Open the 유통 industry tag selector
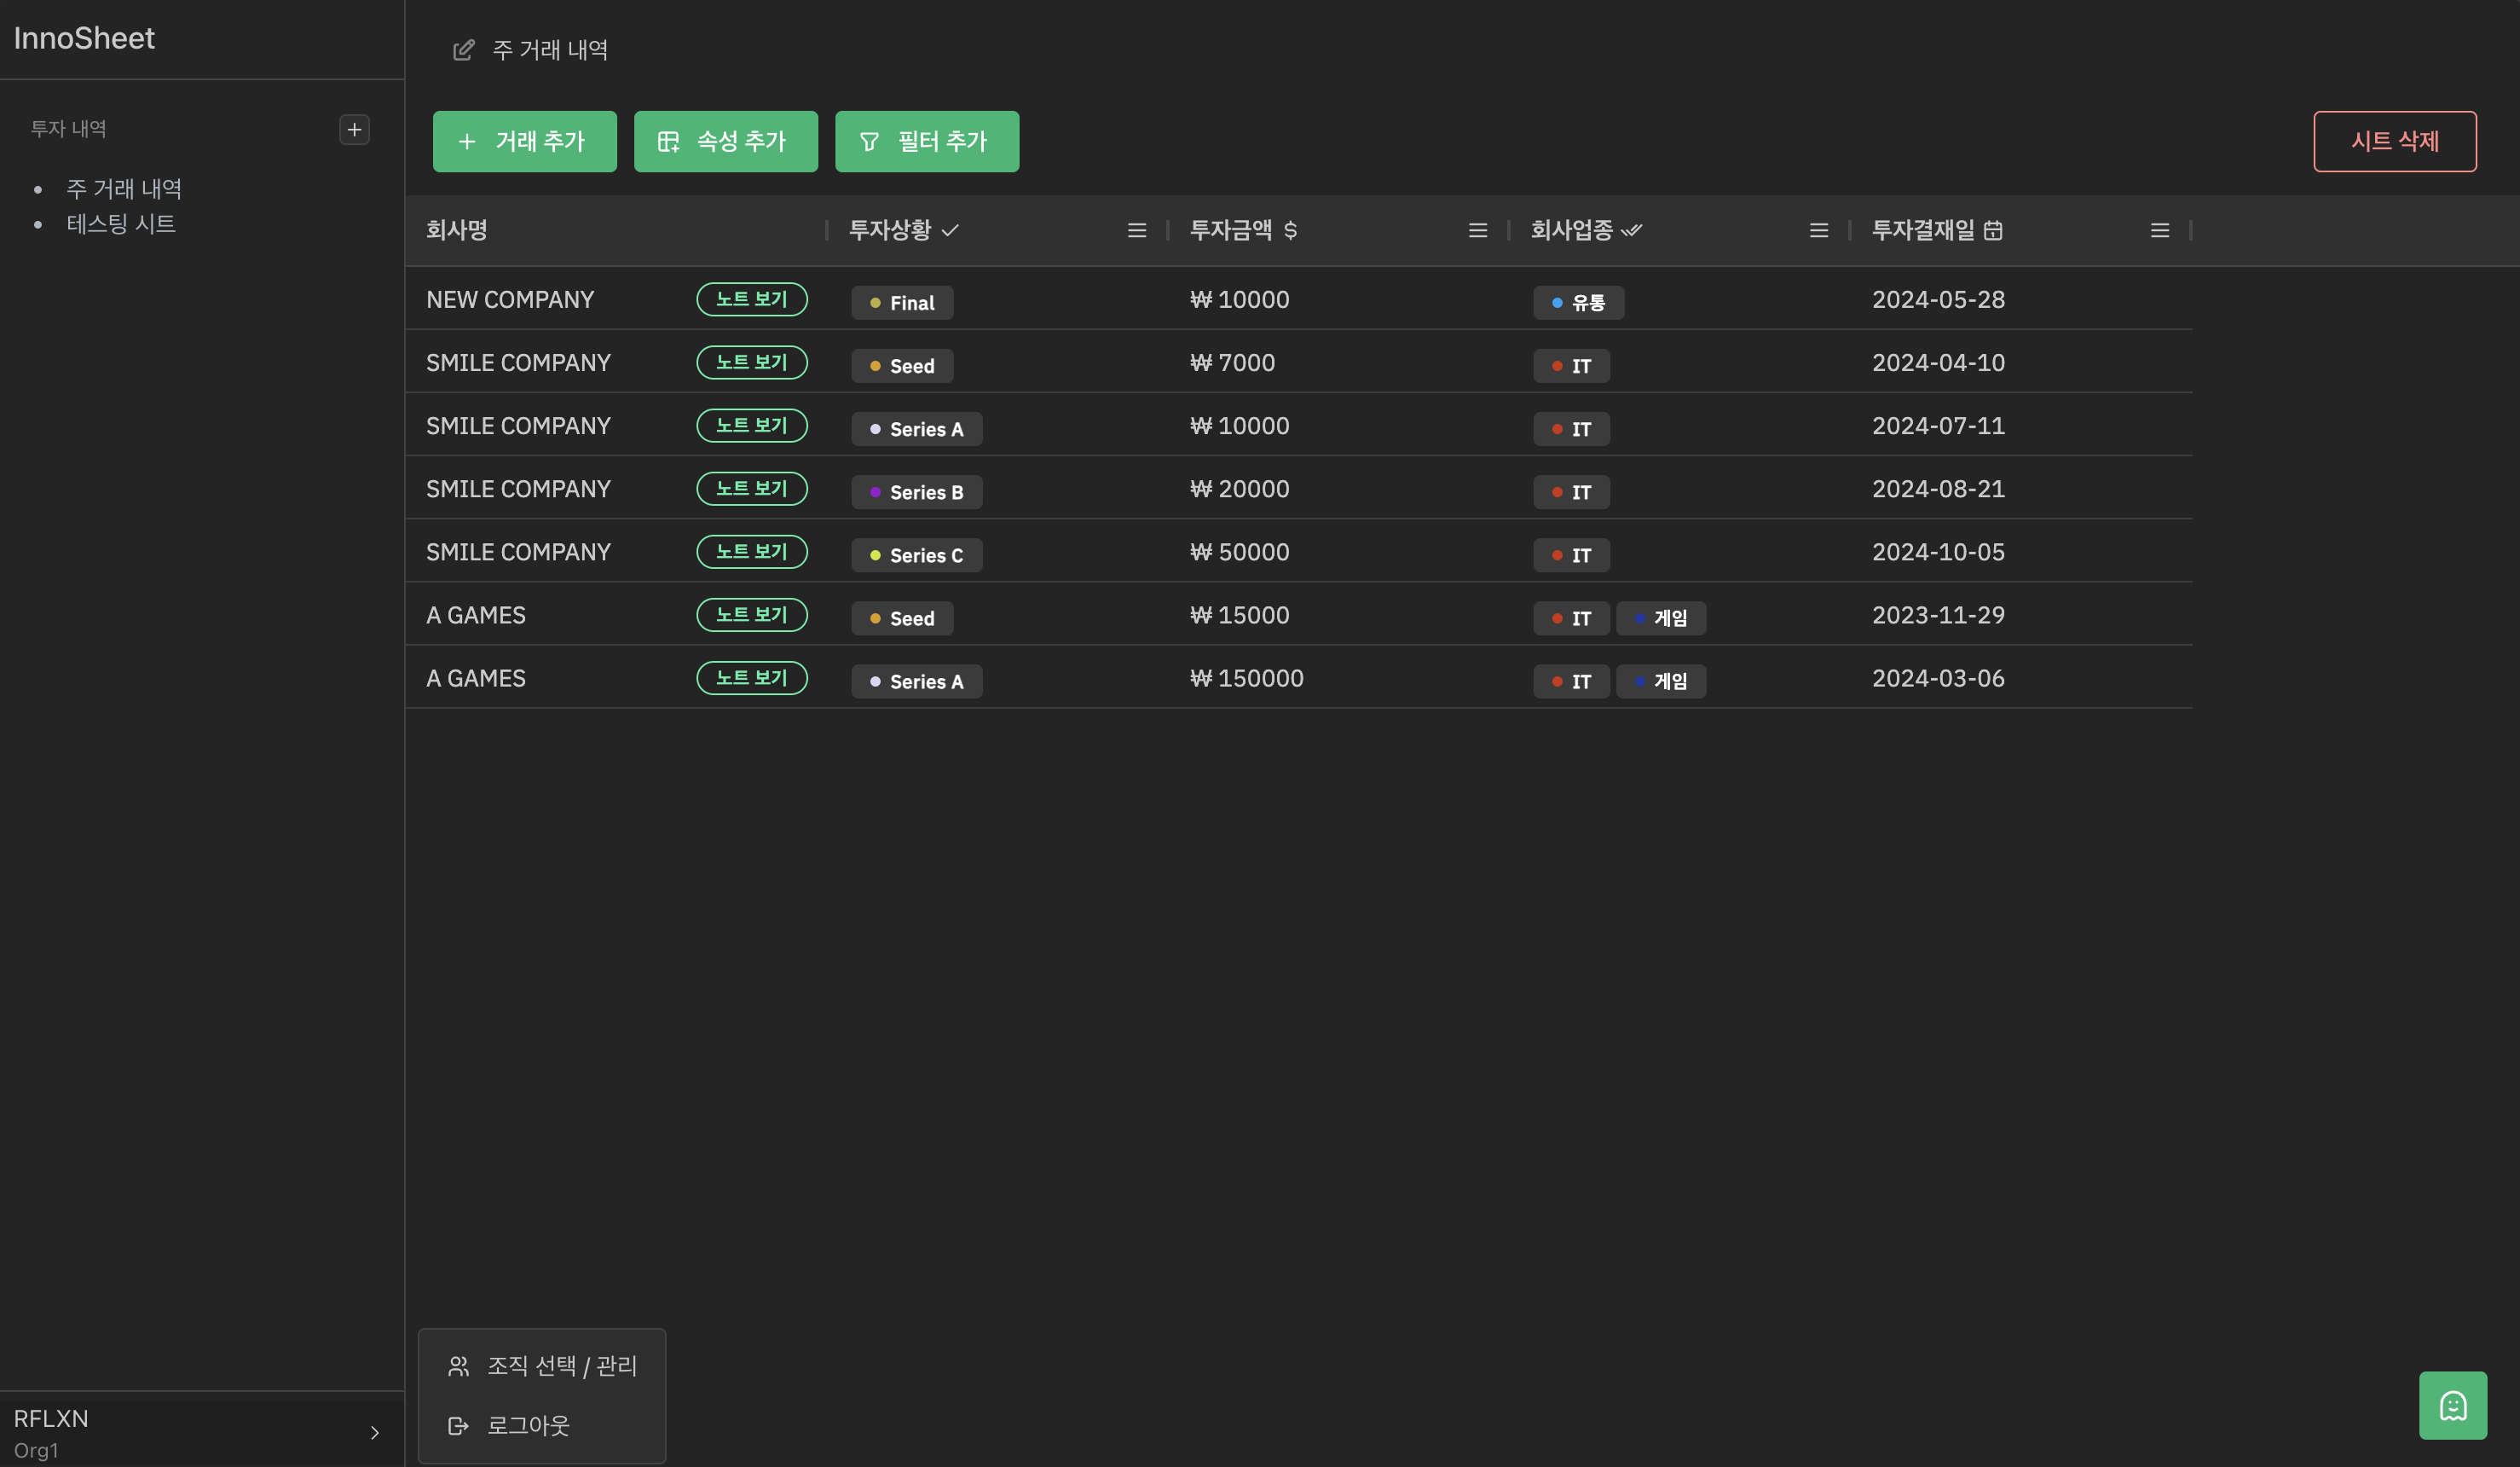The height and width of the screenshot is (1467, 2520). click(x=1578, y=302)
